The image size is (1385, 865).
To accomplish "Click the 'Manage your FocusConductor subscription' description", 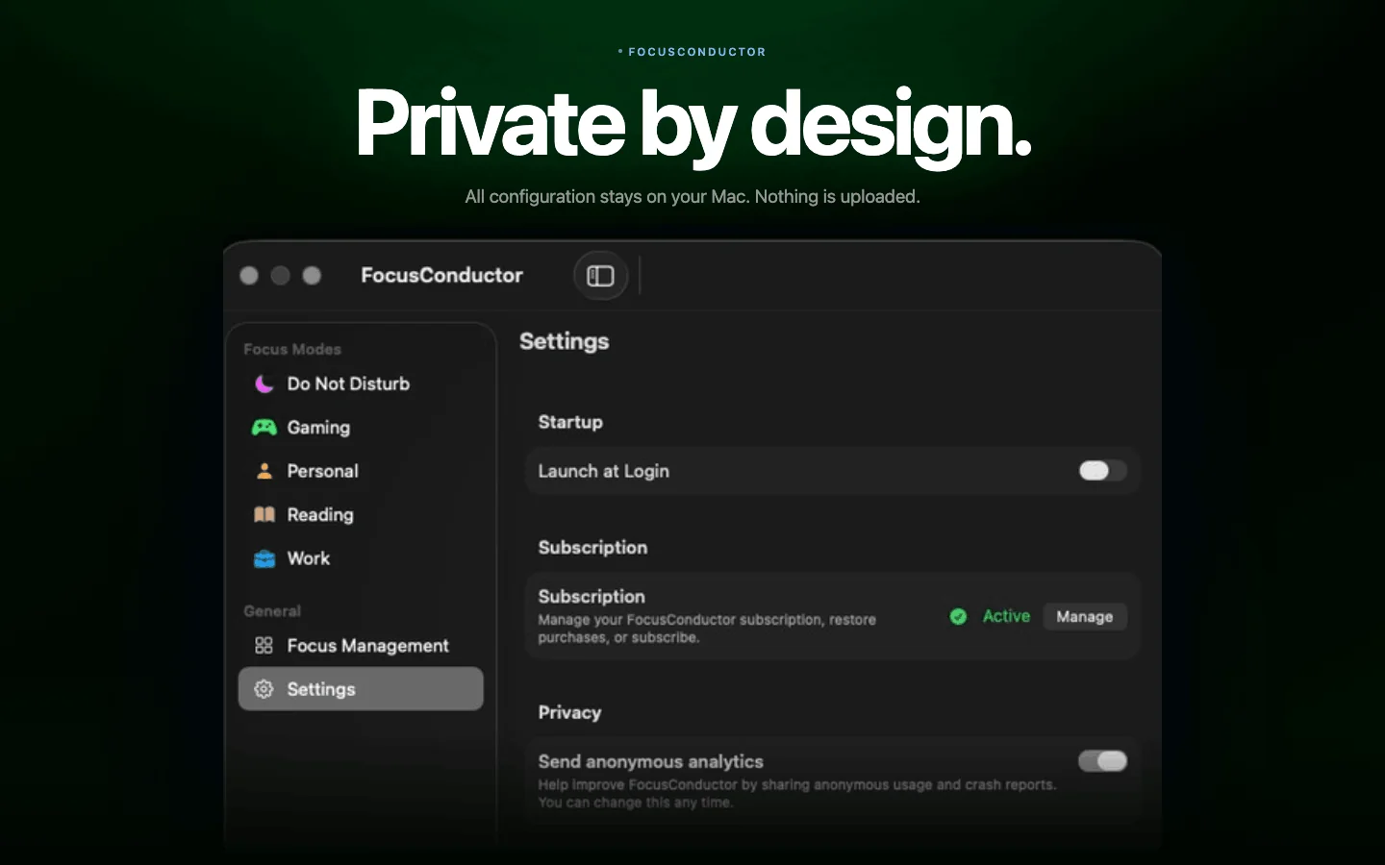I will pos(707,629).
